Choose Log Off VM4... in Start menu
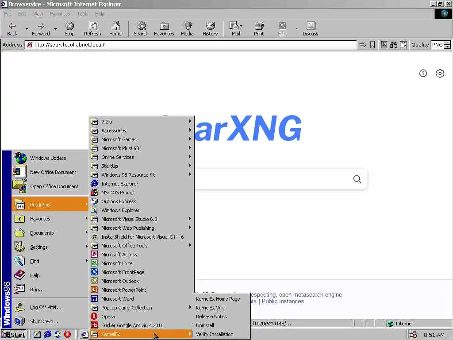This screenshot has width=453, height=340. click(x=50, y=307)
